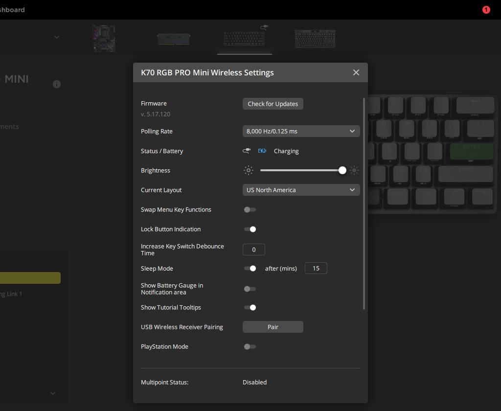Select the full-size keyboard device icon
501x411 pixels.
(315, 39)
